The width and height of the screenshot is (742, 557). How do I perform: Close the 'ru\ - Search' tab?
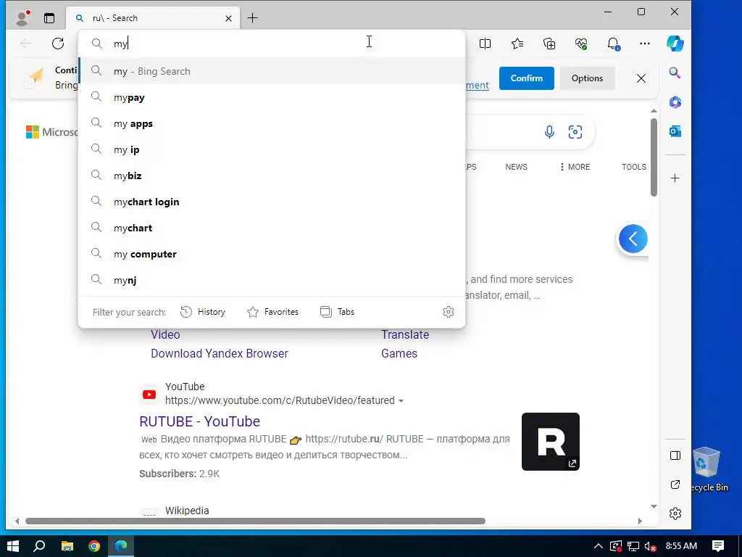[x=228, y=18]
